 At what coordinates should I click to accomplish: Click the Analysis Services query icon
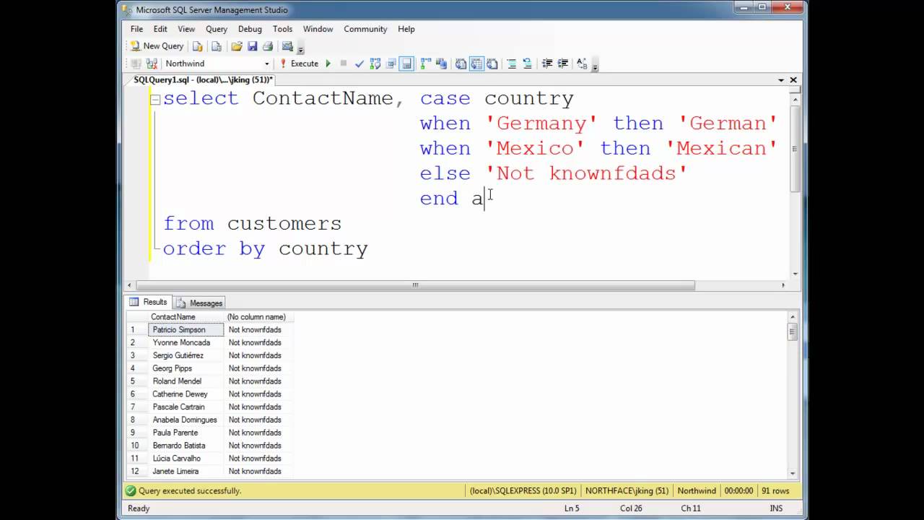pyautogui.click(x=216, y=46)
